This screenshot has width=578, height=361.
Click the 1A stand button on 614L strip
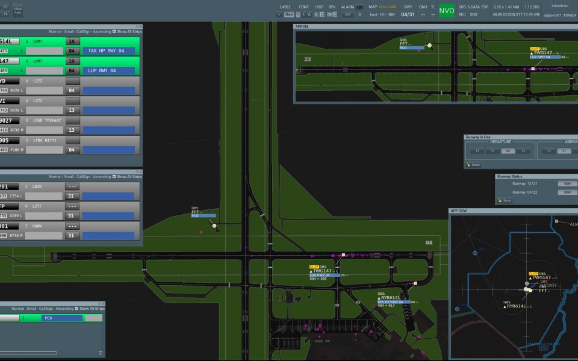tap(73, 42)
